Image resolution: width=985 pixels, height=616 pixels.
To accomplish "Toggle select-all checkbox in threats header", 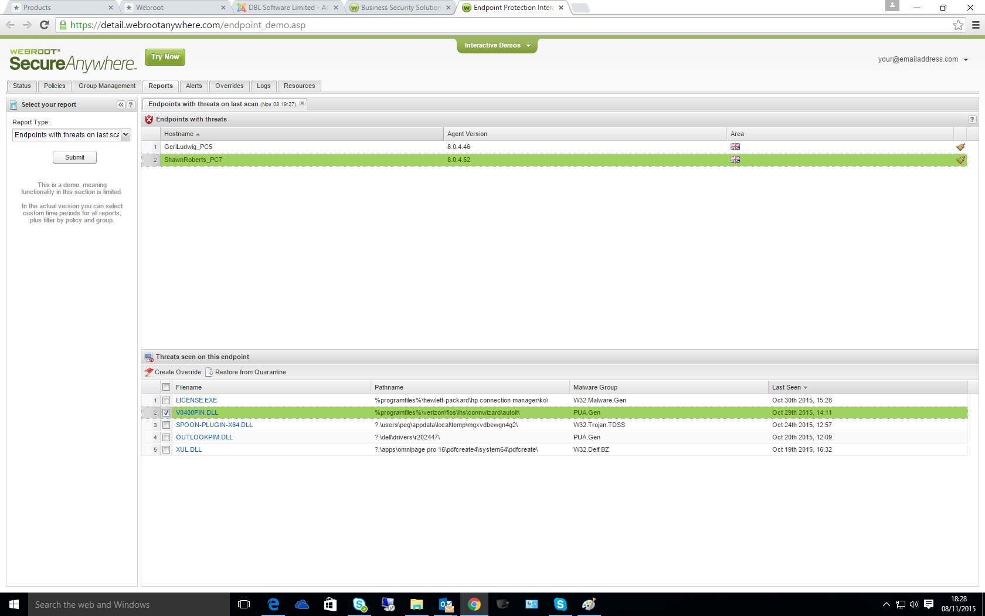I will tap(167, 387).
